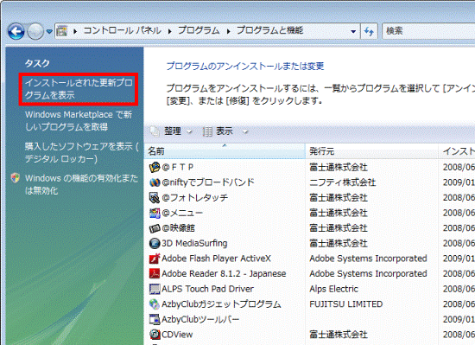Viewport: 475px width, 345px height.
Task: Select the AzbyClubガジェットプログラム name
Action: click(x=221, y=304)
